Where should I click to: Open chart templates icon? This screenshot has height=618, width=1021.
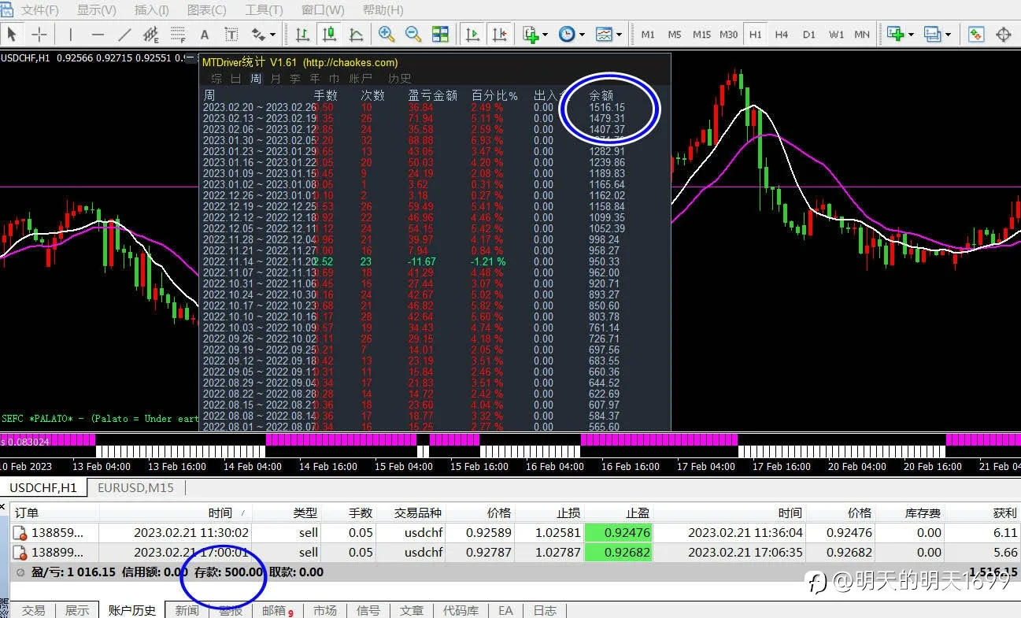pos(604,35)
